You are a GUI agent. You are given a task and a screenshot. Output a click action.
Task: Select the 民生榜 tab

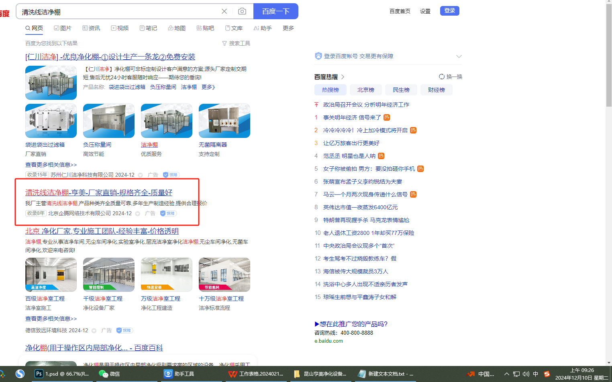click(401, 90)
